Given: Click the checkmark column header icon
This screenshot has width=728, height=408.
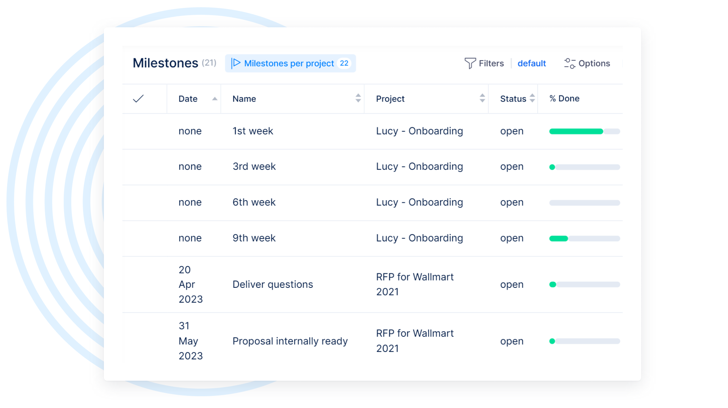Looking at the screenshot, I should [138, 99].
